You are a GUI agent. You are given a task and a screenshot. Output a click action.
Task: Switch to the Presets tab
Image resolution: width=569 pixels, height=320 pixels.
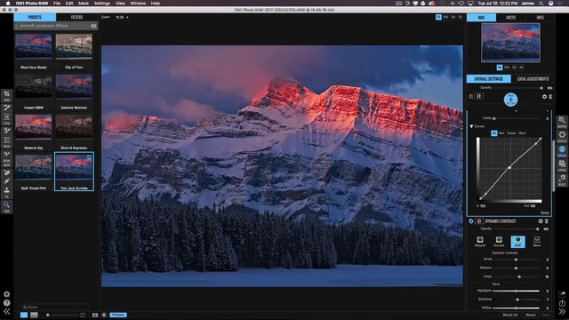coord(35,17)
